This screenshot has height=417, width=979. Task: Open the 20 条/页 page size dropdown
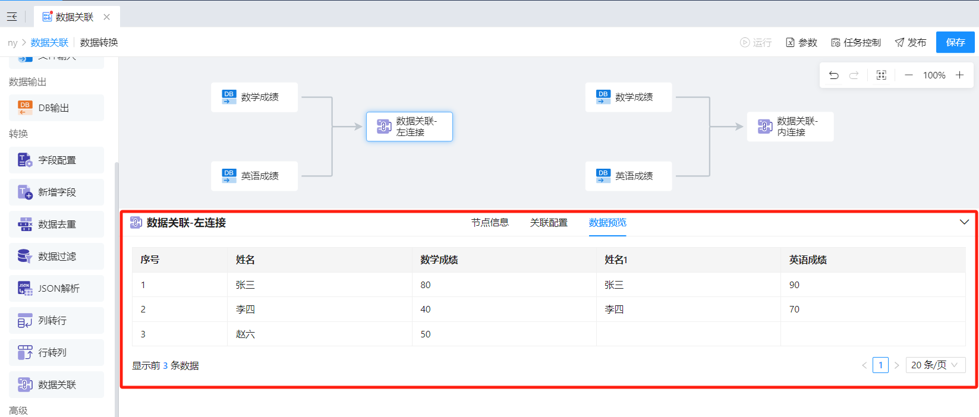pyautogui.click(x=935, y=365)
